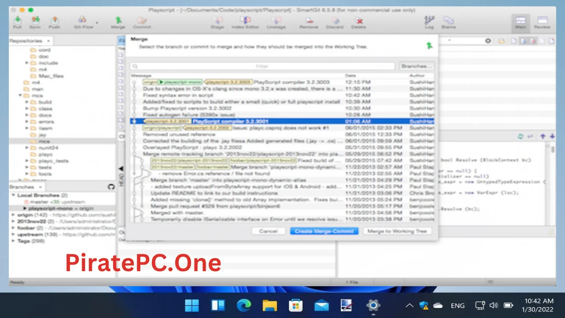Open File Explorer from taskbar

coord(269,305)
